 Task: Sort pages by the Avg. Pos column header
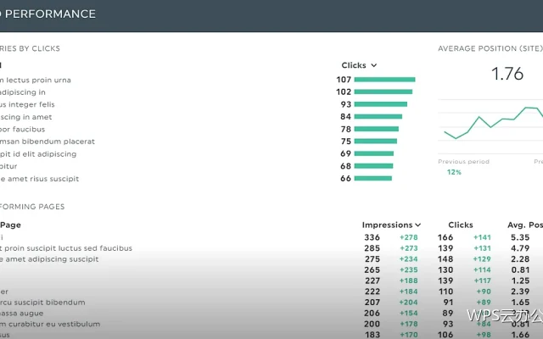(x=525, y=225)
